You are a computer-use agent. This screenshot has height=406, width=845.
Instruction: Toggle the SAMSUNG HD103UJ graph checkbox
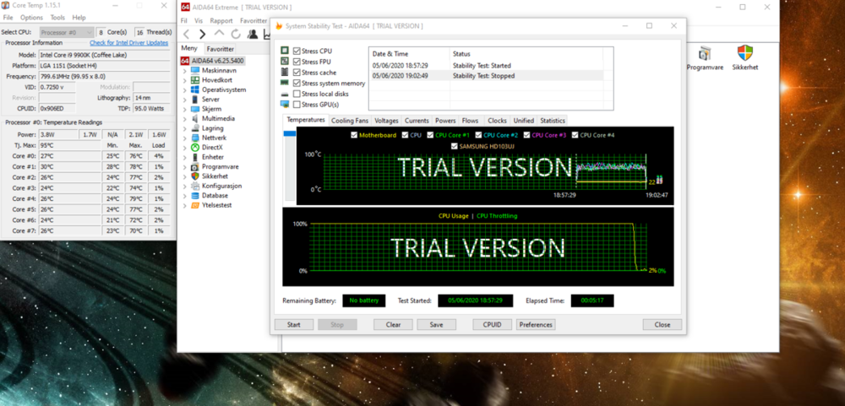455,146
